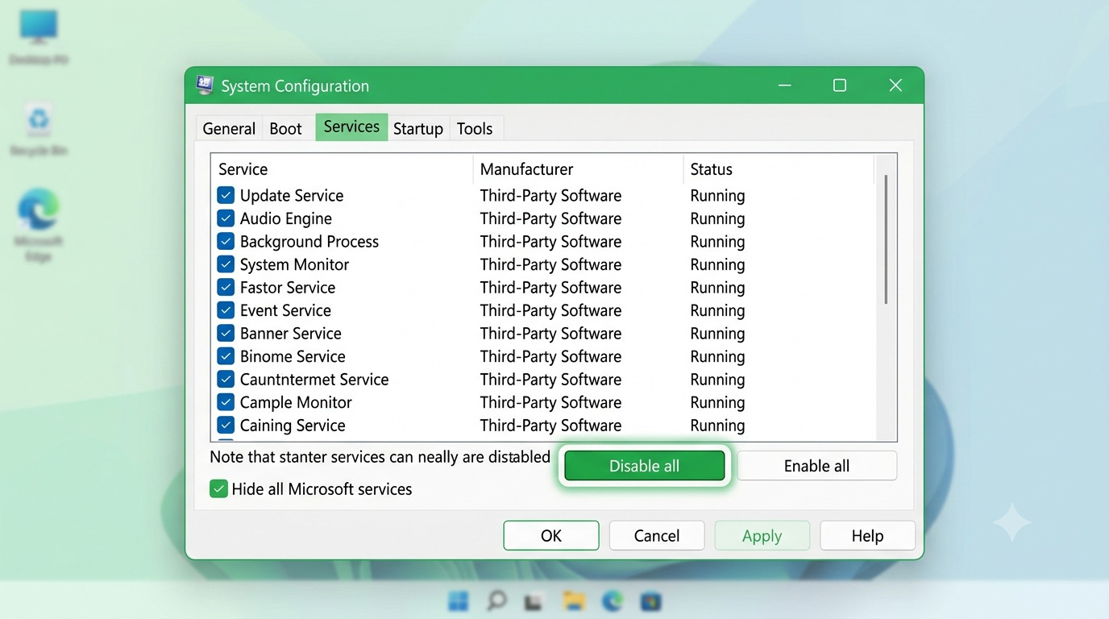Screen dimensions: 1109x619
Task: Sort by the Manufacturer column header
Action: tap(578, 169)
